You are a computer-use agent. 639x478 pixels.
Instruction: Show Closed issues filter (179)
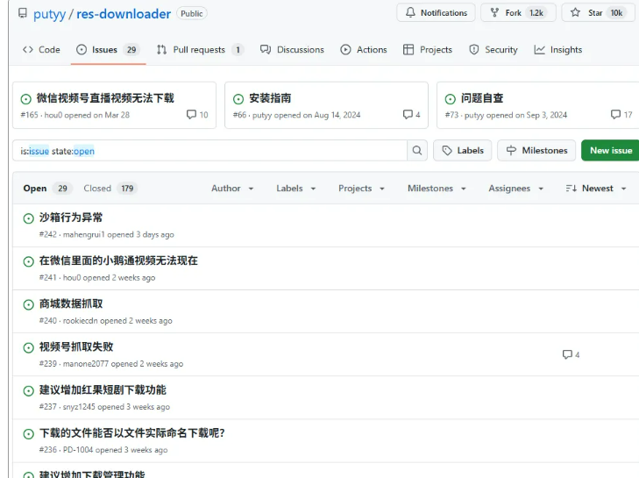coord(110,189)
